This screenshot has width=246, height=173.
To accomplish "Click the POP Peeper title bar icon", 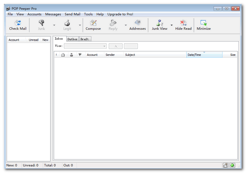I will [x=8, y=9].
